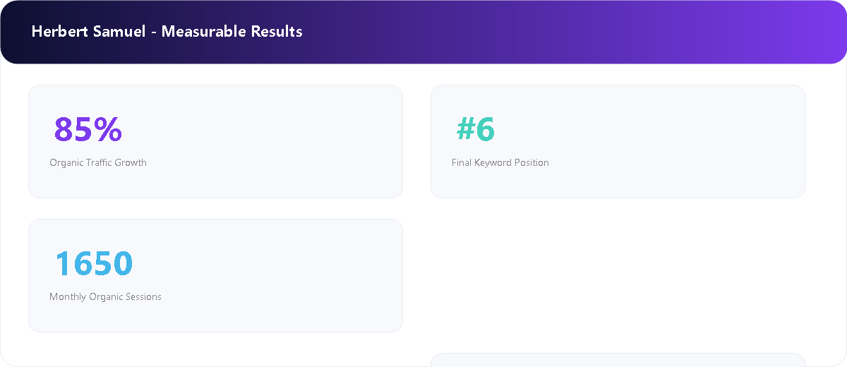
Task: Click the Herbert Samuel - Measurable Results title
Action: pyautogui.click(x=167, y=32)
